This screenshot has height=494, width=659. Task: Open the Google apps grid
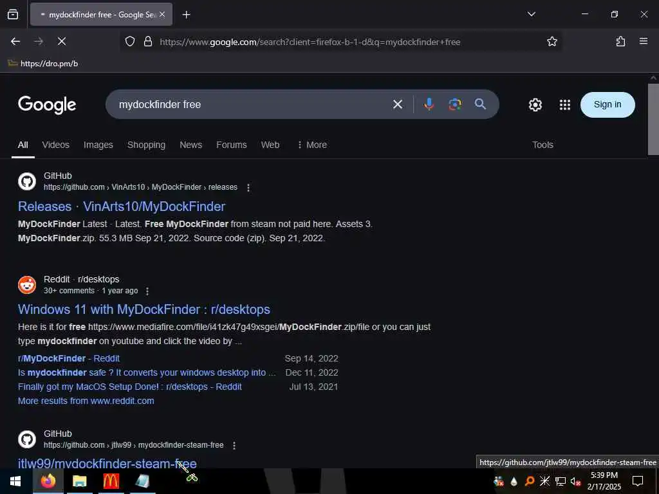point(565,105)
